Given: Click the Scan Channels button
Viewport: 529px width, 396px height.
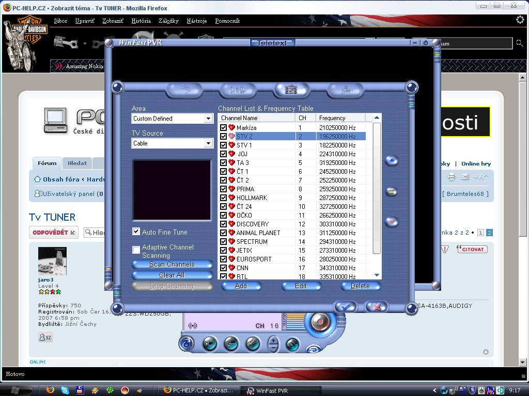Looking at the screenshot, I should (172, 265).
